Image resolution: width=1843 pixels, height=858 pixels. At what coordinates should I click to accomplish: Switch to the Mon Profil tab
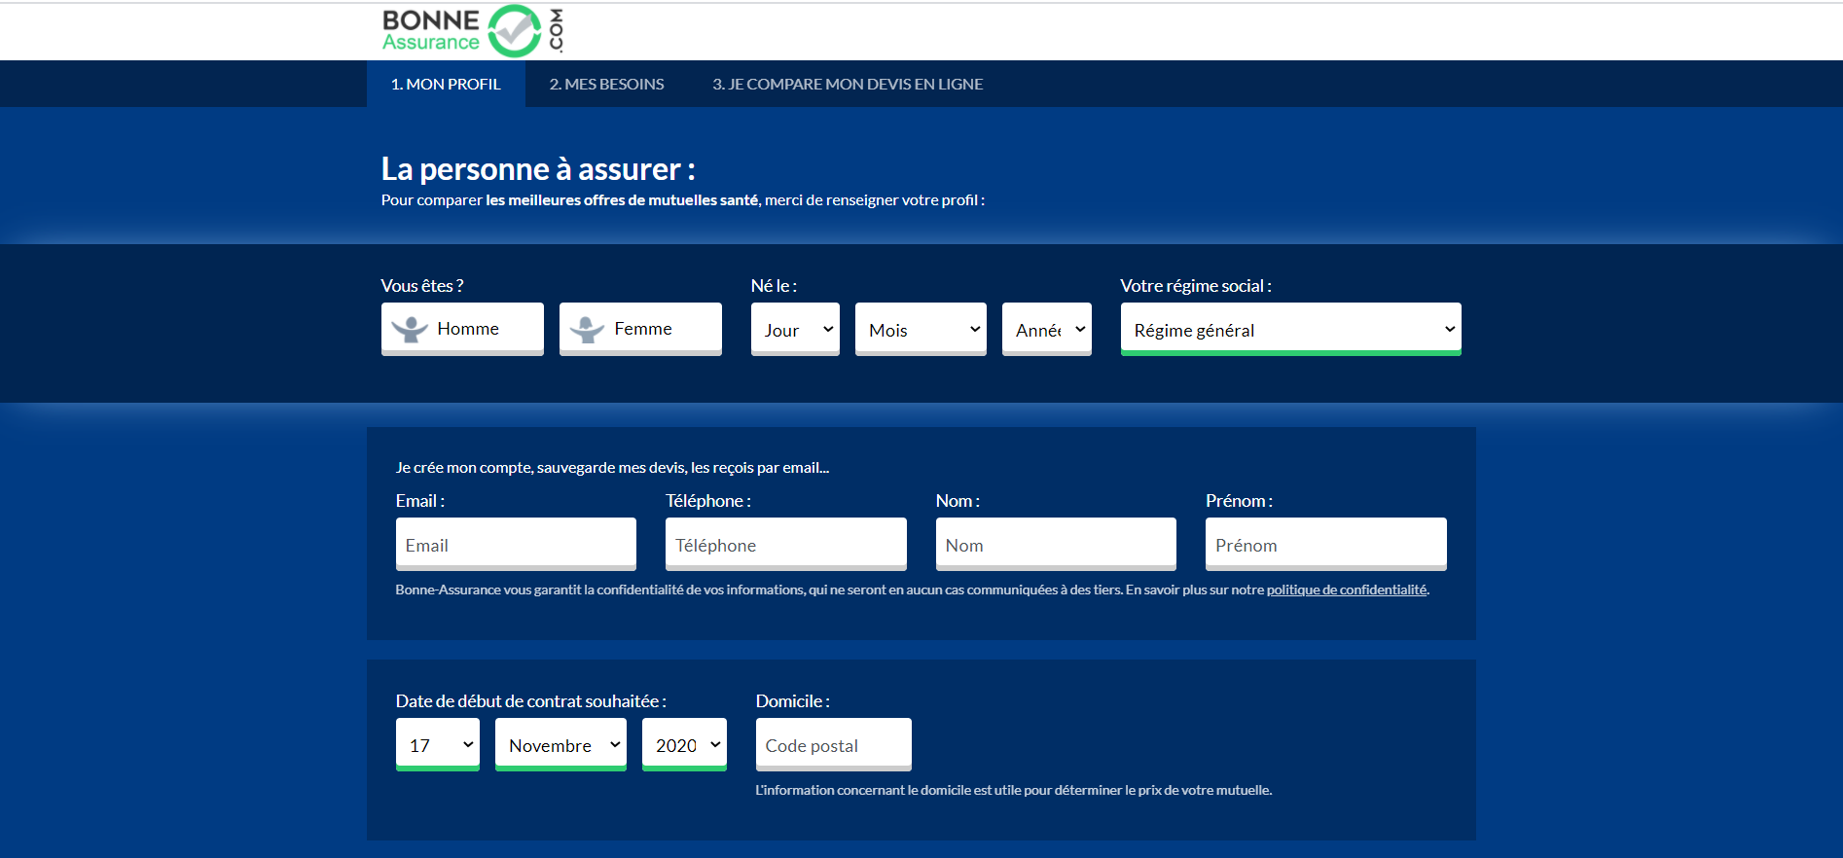(446, 85)
